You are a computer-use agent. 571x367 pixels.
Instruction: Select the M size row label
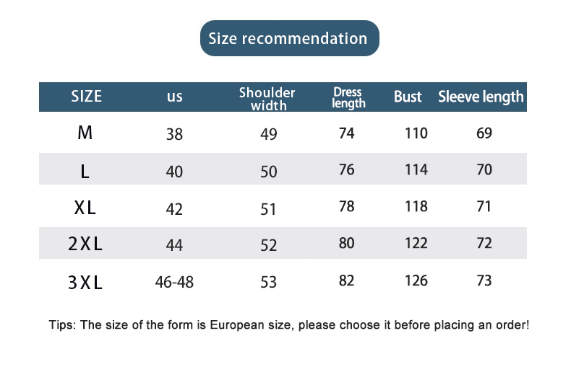[85, 133]
